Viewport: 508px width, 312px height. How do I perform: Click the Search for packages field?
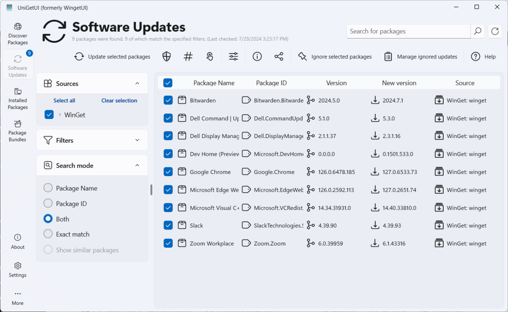[408, 31]
